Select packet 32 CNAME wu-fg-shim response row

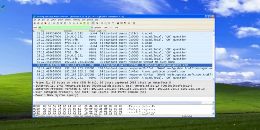pyautogui.click(x=122, y=68)
